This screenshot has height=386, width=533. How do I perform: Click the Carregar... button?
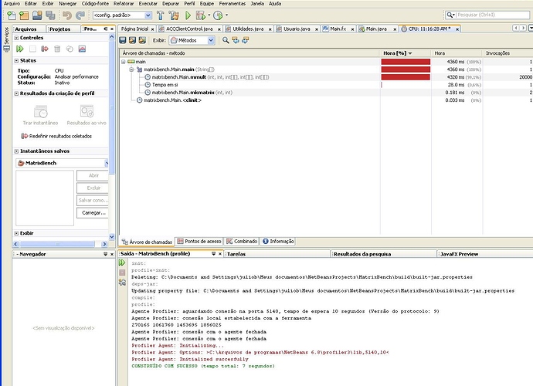[x=93, y=212]
